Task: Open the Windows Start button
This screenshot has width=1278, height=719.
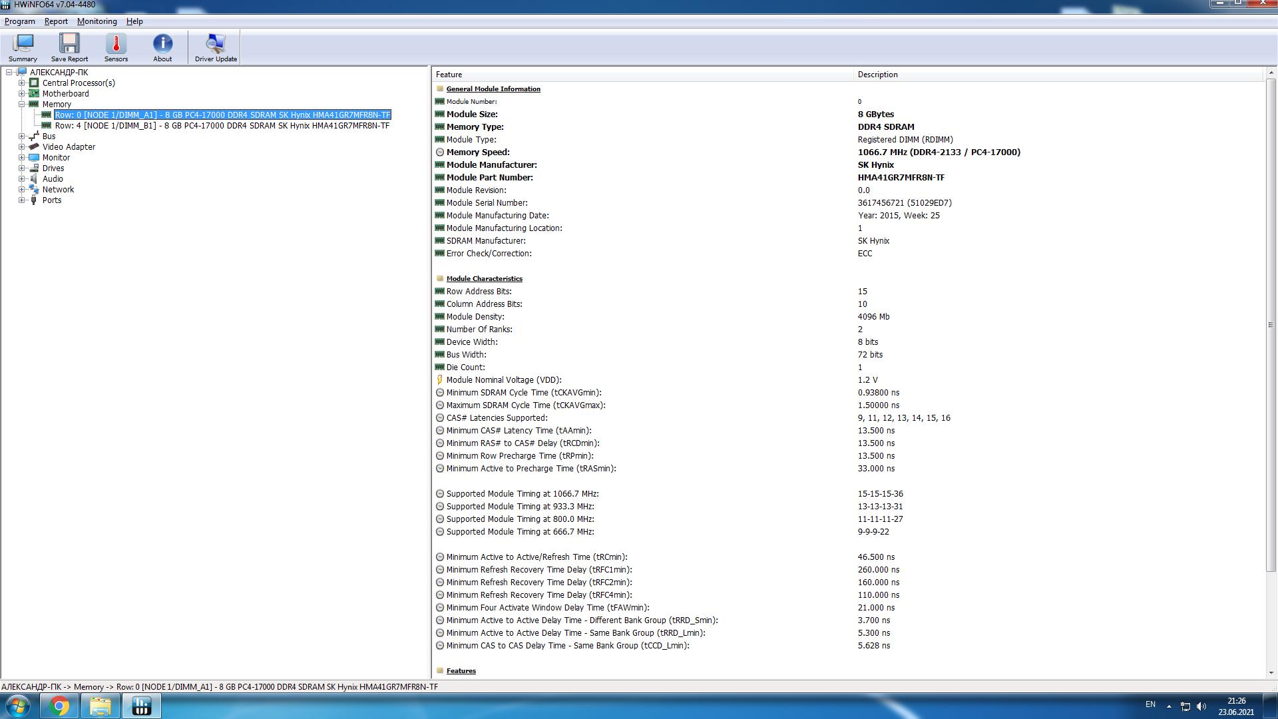Action: coord(18,706)
